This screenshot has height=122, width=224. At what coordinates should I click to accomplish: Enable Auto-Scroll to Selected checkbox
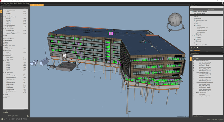(x=192, y=115)
